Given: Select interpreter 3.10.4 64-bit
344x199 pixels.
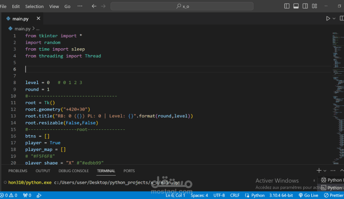Looking at the screenshot, I should tap(281, 195).
